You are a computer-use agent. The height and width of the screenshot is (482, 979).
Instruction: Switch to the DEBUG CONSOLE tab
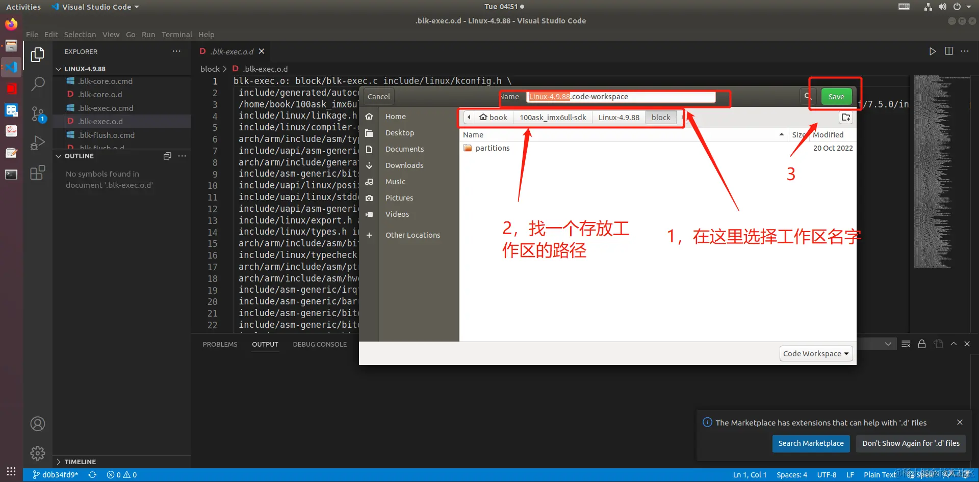320,345
